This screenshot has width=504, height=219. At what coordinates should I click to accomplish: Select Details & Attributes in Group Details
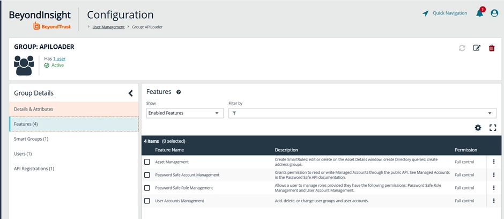click(x=74, y=109)
